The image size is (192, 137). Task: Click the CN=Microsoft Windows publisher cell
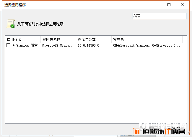[147, 45]
